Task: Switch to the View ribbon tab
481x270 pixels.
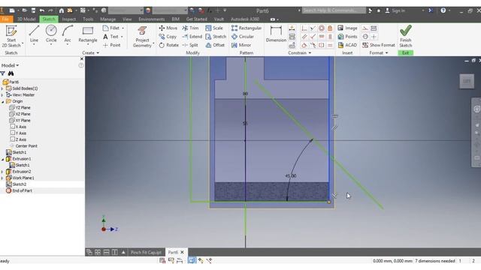Action: coord(127,19)
